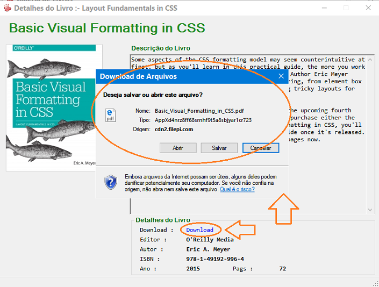Click the window resize grip in corner
379x287 pixels.
(376, 284)
